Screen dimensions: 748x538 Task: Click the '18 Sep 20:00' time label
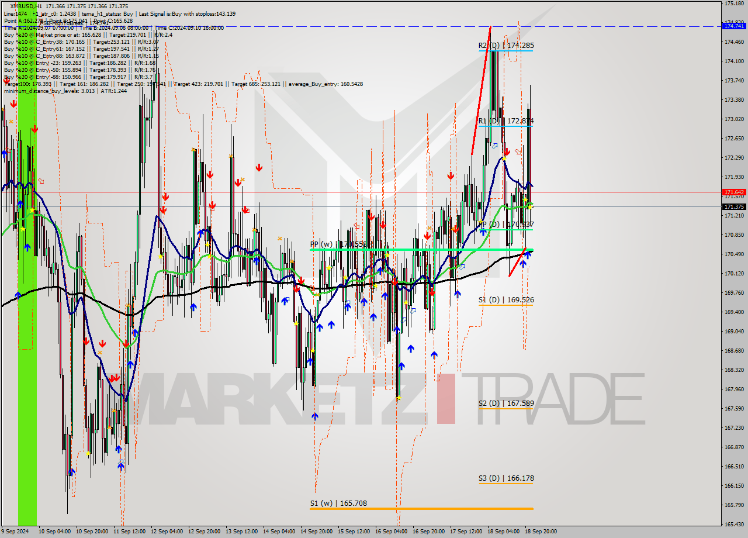pyautogui.click(x=541, y=532)
